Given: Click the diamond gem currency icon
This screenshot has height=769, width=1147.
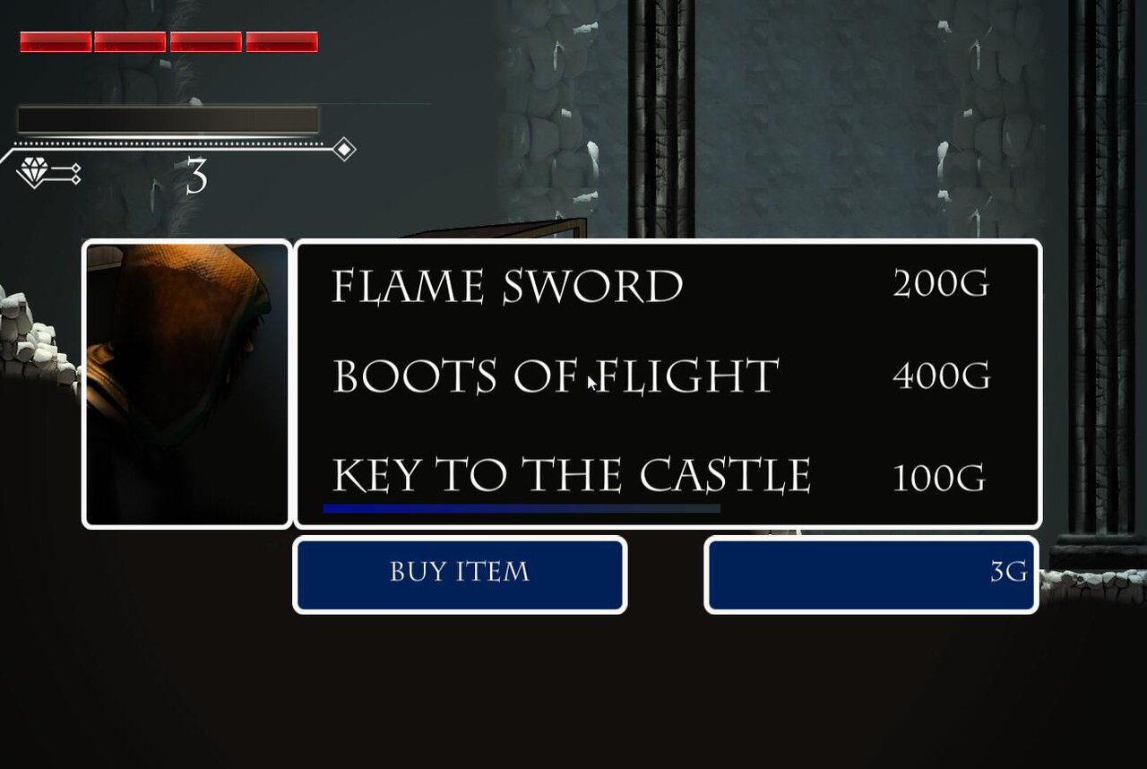Looking at the screenshot, I should click(x=37, y=172).
